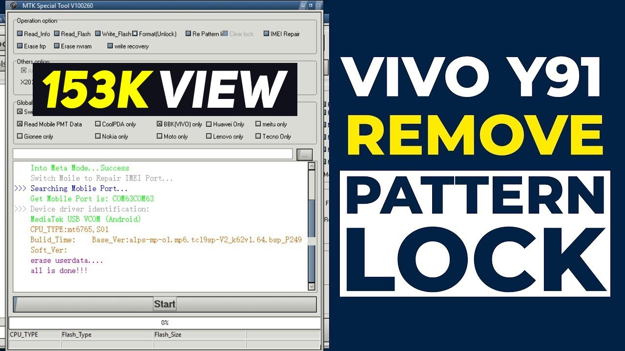Enable IMEI Repair checkbox

coord(266,34)
